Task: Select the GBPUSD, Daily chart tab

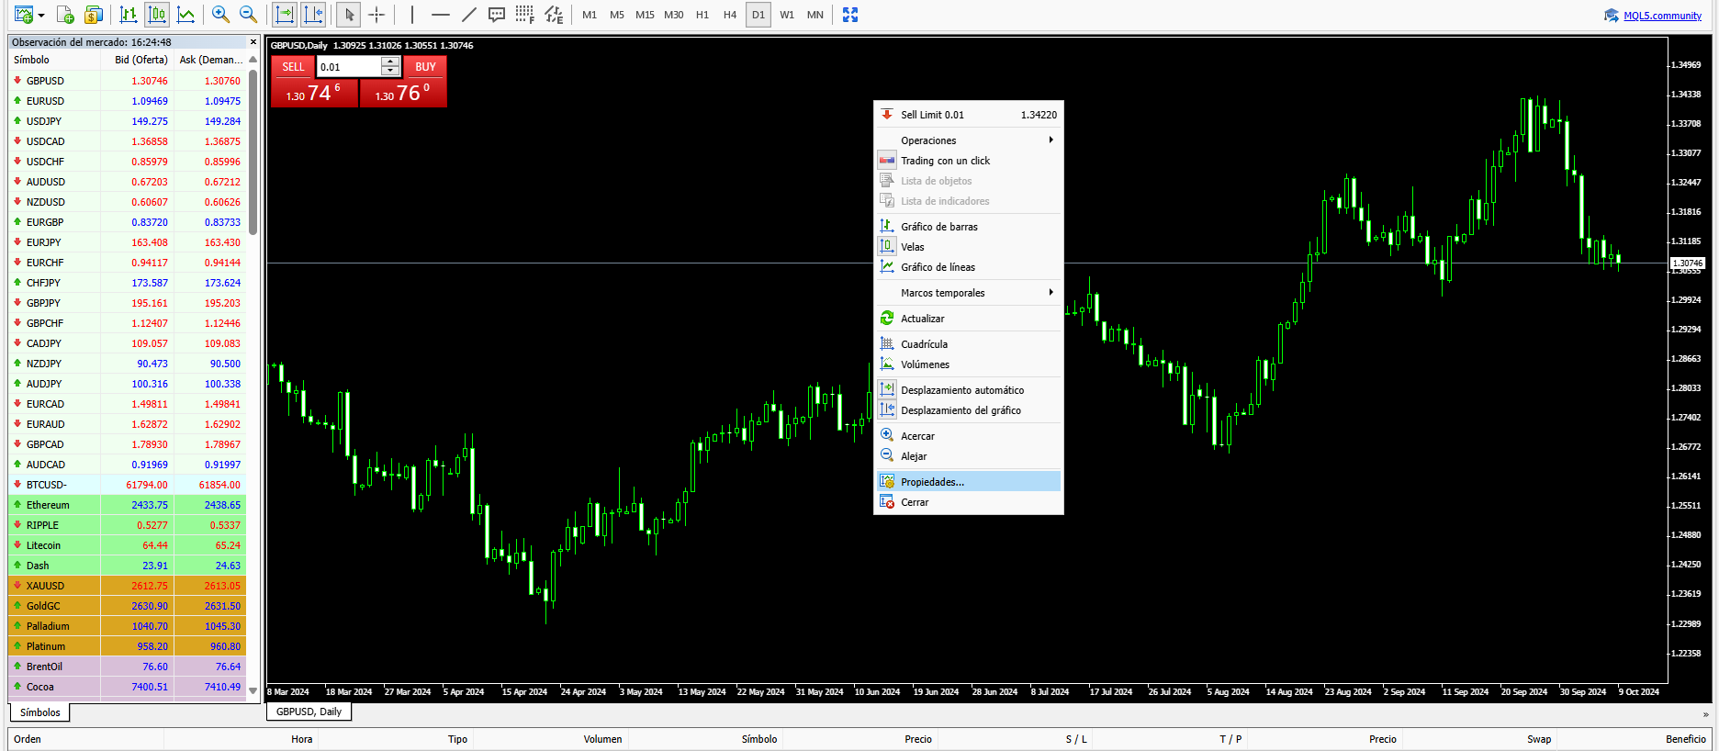Action: click(x=309, y=712)
